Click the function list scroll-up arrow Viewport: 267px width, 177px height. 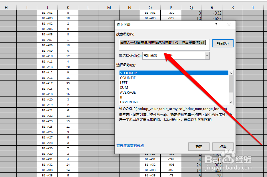pos(231,73)
